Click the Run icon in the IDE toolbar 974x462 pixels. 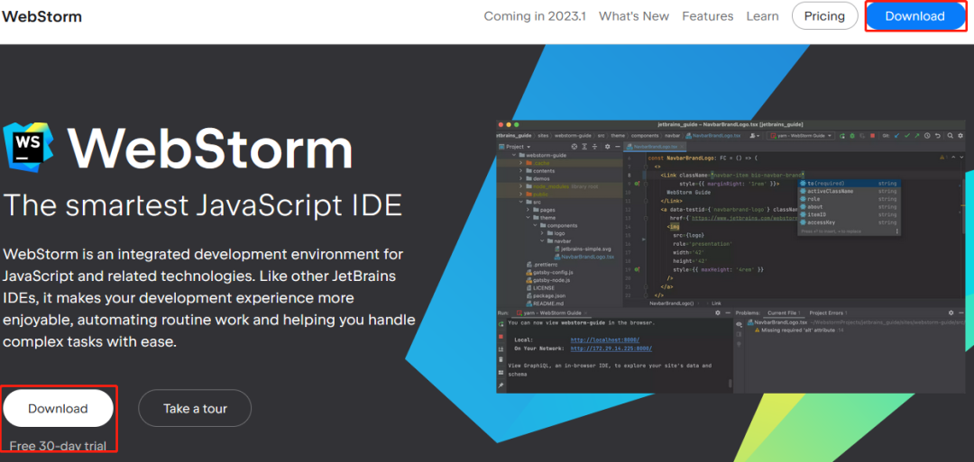pos(842,136)
